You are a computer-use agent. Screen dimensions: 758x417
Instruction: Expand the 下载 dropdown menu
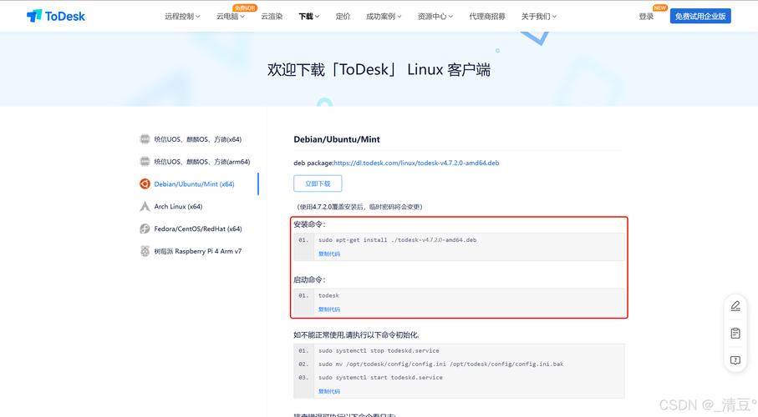309,17
